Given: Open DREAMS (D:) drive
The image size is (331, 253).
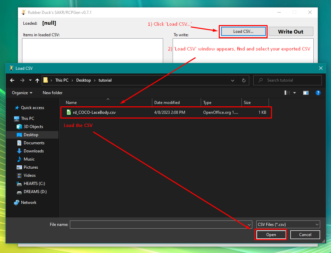Looking at the screenshot, I should point(35,192).
